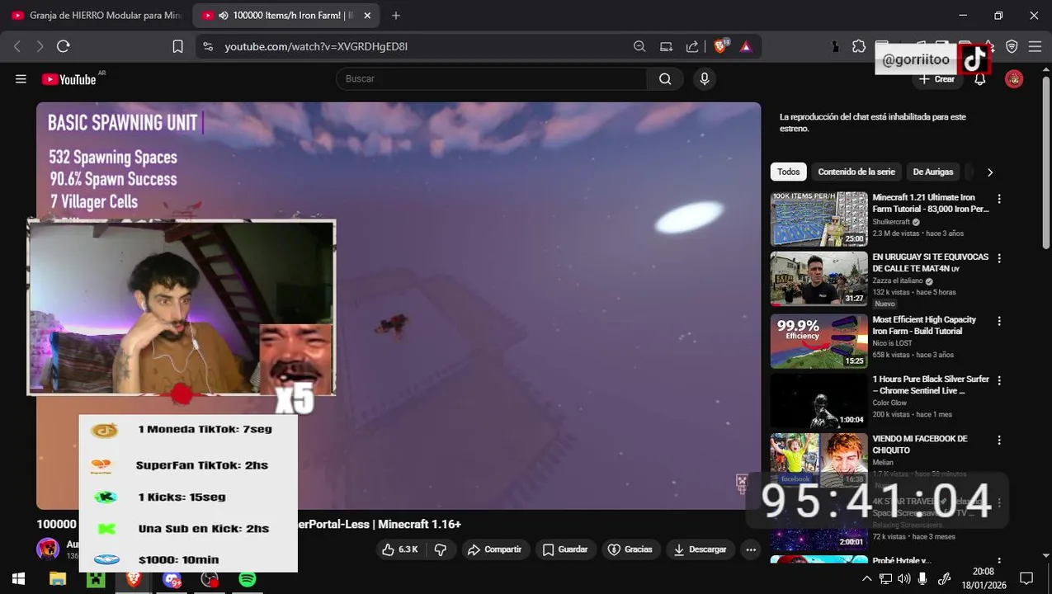The height and width of the screenshot is (594, 1052).
Task: Click the YouTube Buscar search field
Action: [492, 79]
